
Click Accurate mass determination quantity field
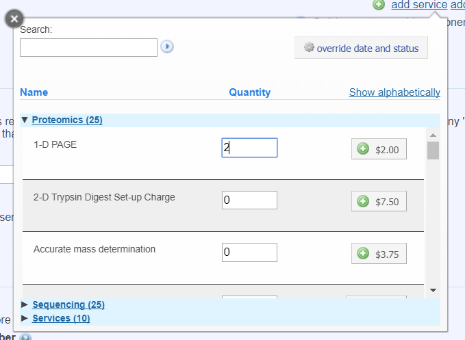pyautogui.click(x=249, y=252)
